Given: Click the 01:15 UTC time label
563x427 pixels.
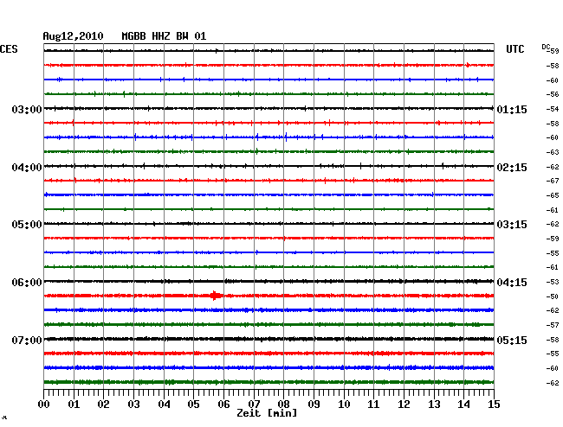Looking at the screenshot, I should point(512,109).
